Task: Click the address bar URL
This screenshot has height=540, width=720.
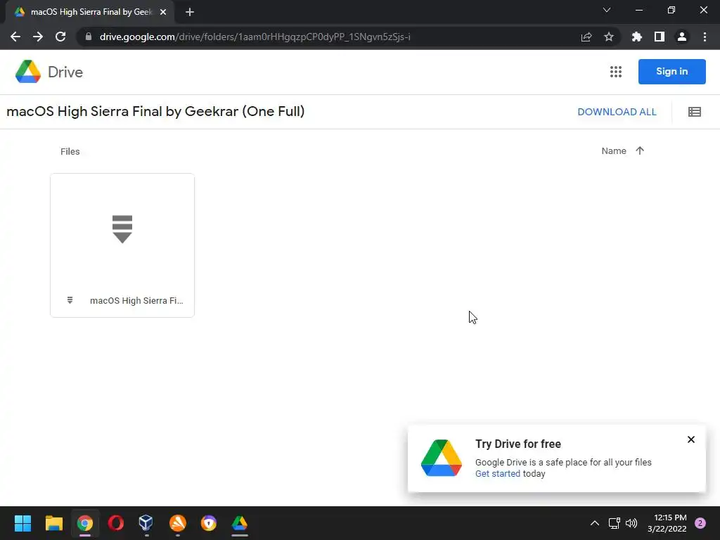Action: pyautogui.click(x=255, y=37)
